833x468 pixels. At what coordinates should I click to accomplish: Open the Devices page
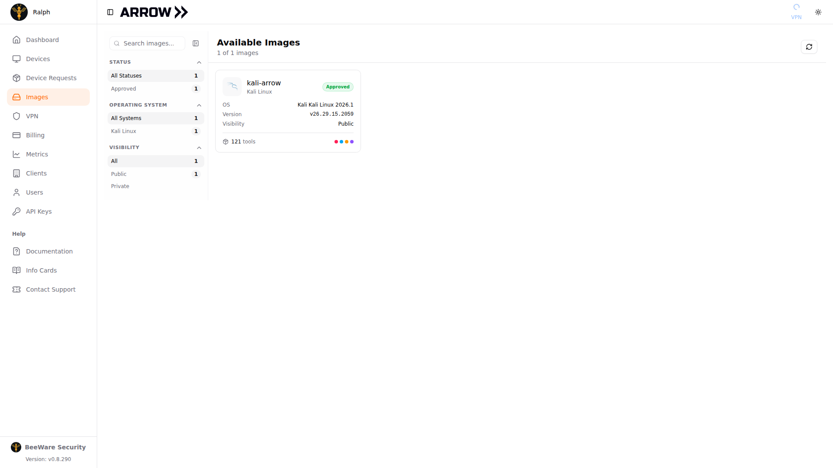click(x=48, y=59)
